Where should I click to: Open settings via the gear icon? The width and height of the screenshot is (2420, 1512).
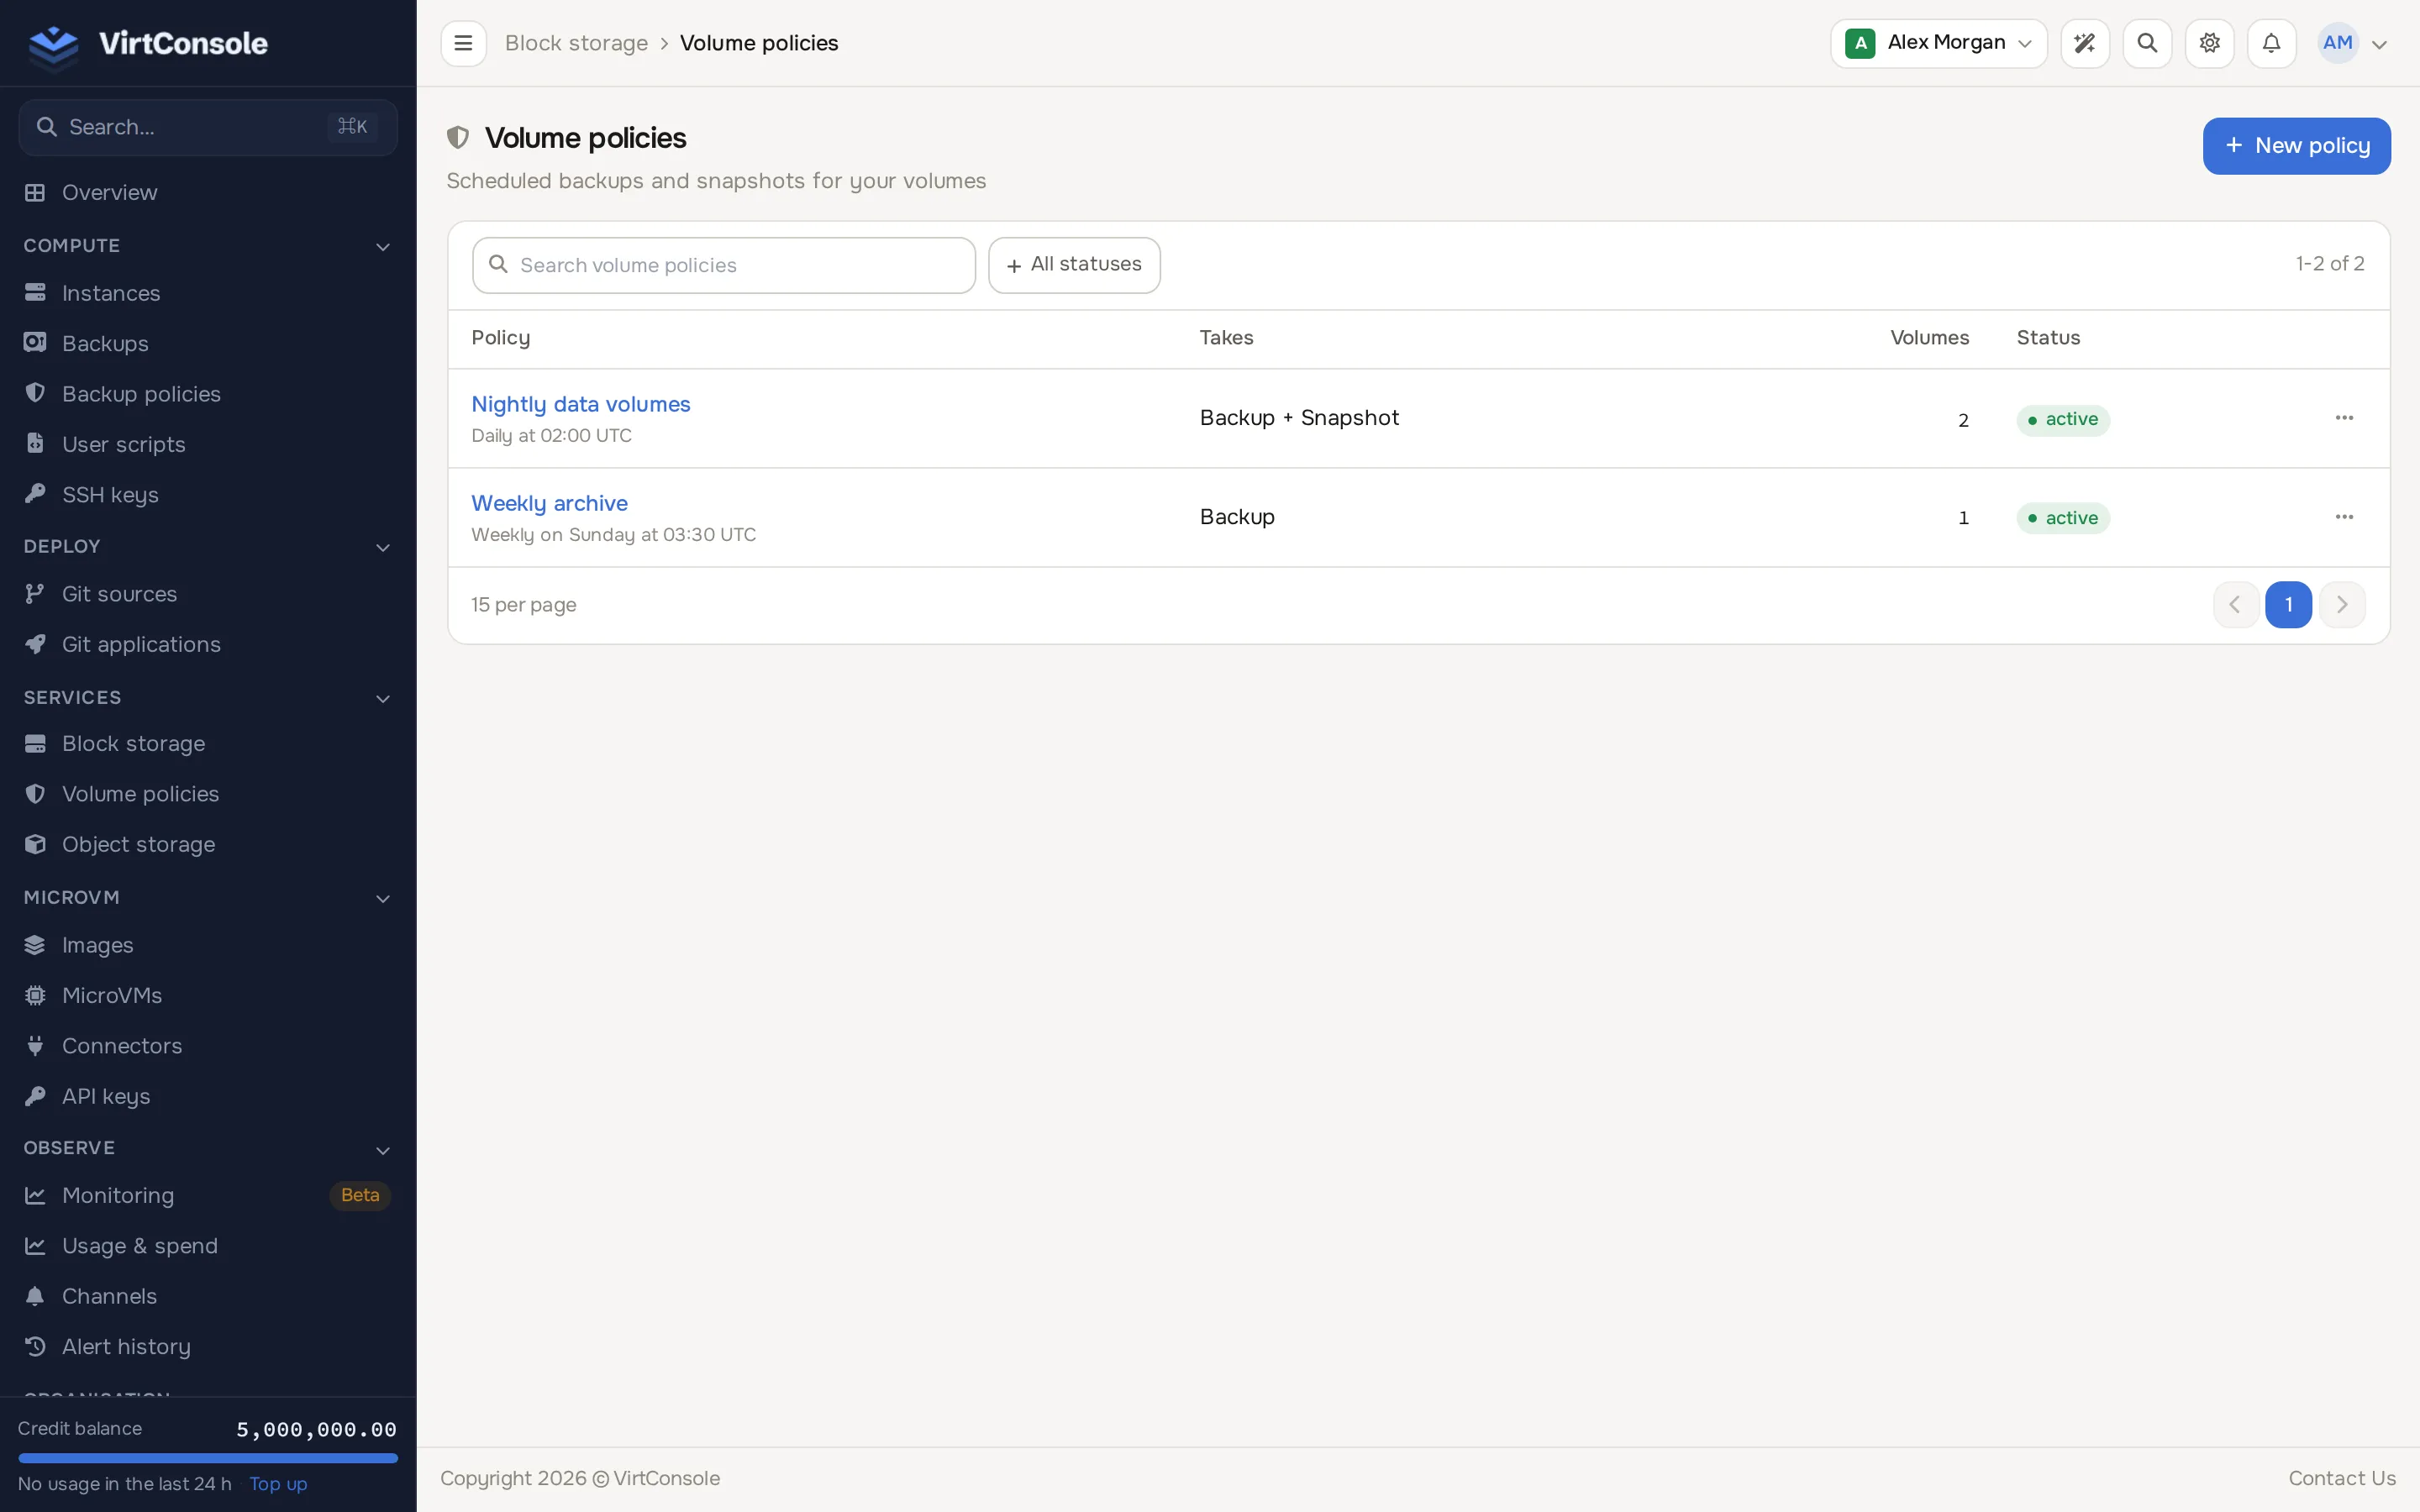tap(2209, 43)
